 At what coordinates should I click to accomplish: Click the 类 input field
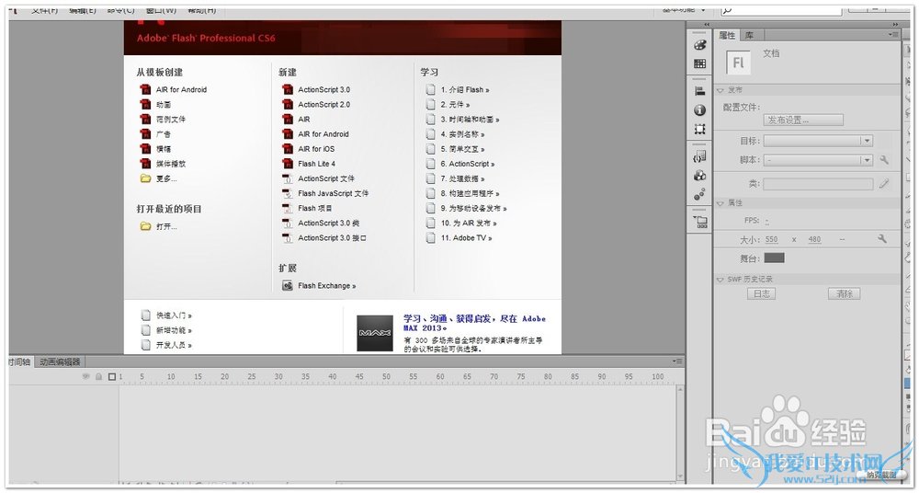pos(818,184)
